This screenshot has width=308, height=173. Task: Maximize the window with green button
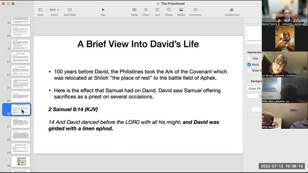click(x=13, y=4)
